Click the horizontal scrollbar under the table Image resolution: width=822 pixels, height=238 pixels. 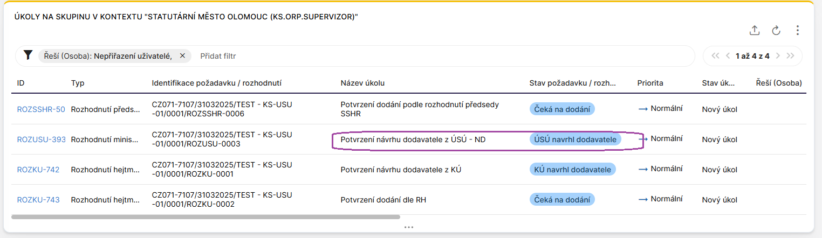point(205,217)
